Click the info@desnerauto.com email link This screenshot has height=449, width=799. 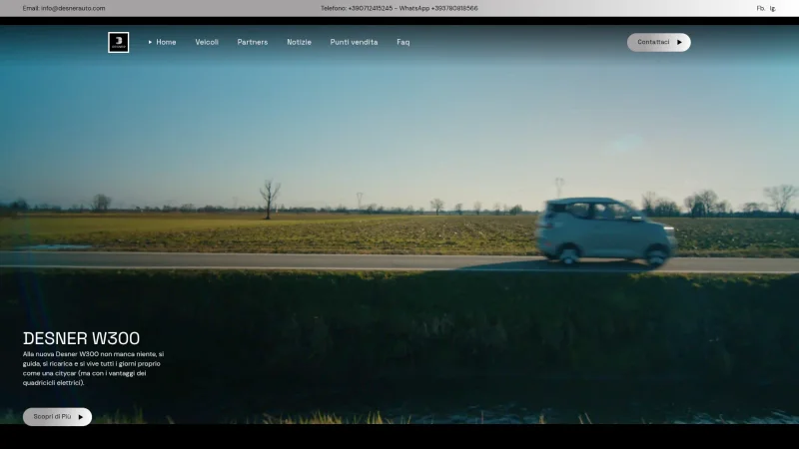tap(73, 8)
